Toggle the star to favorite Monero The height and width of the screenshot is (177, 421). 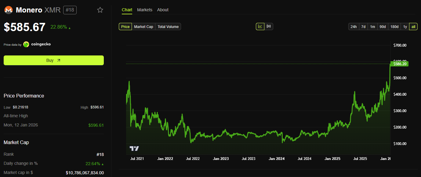tap(100, 10)
